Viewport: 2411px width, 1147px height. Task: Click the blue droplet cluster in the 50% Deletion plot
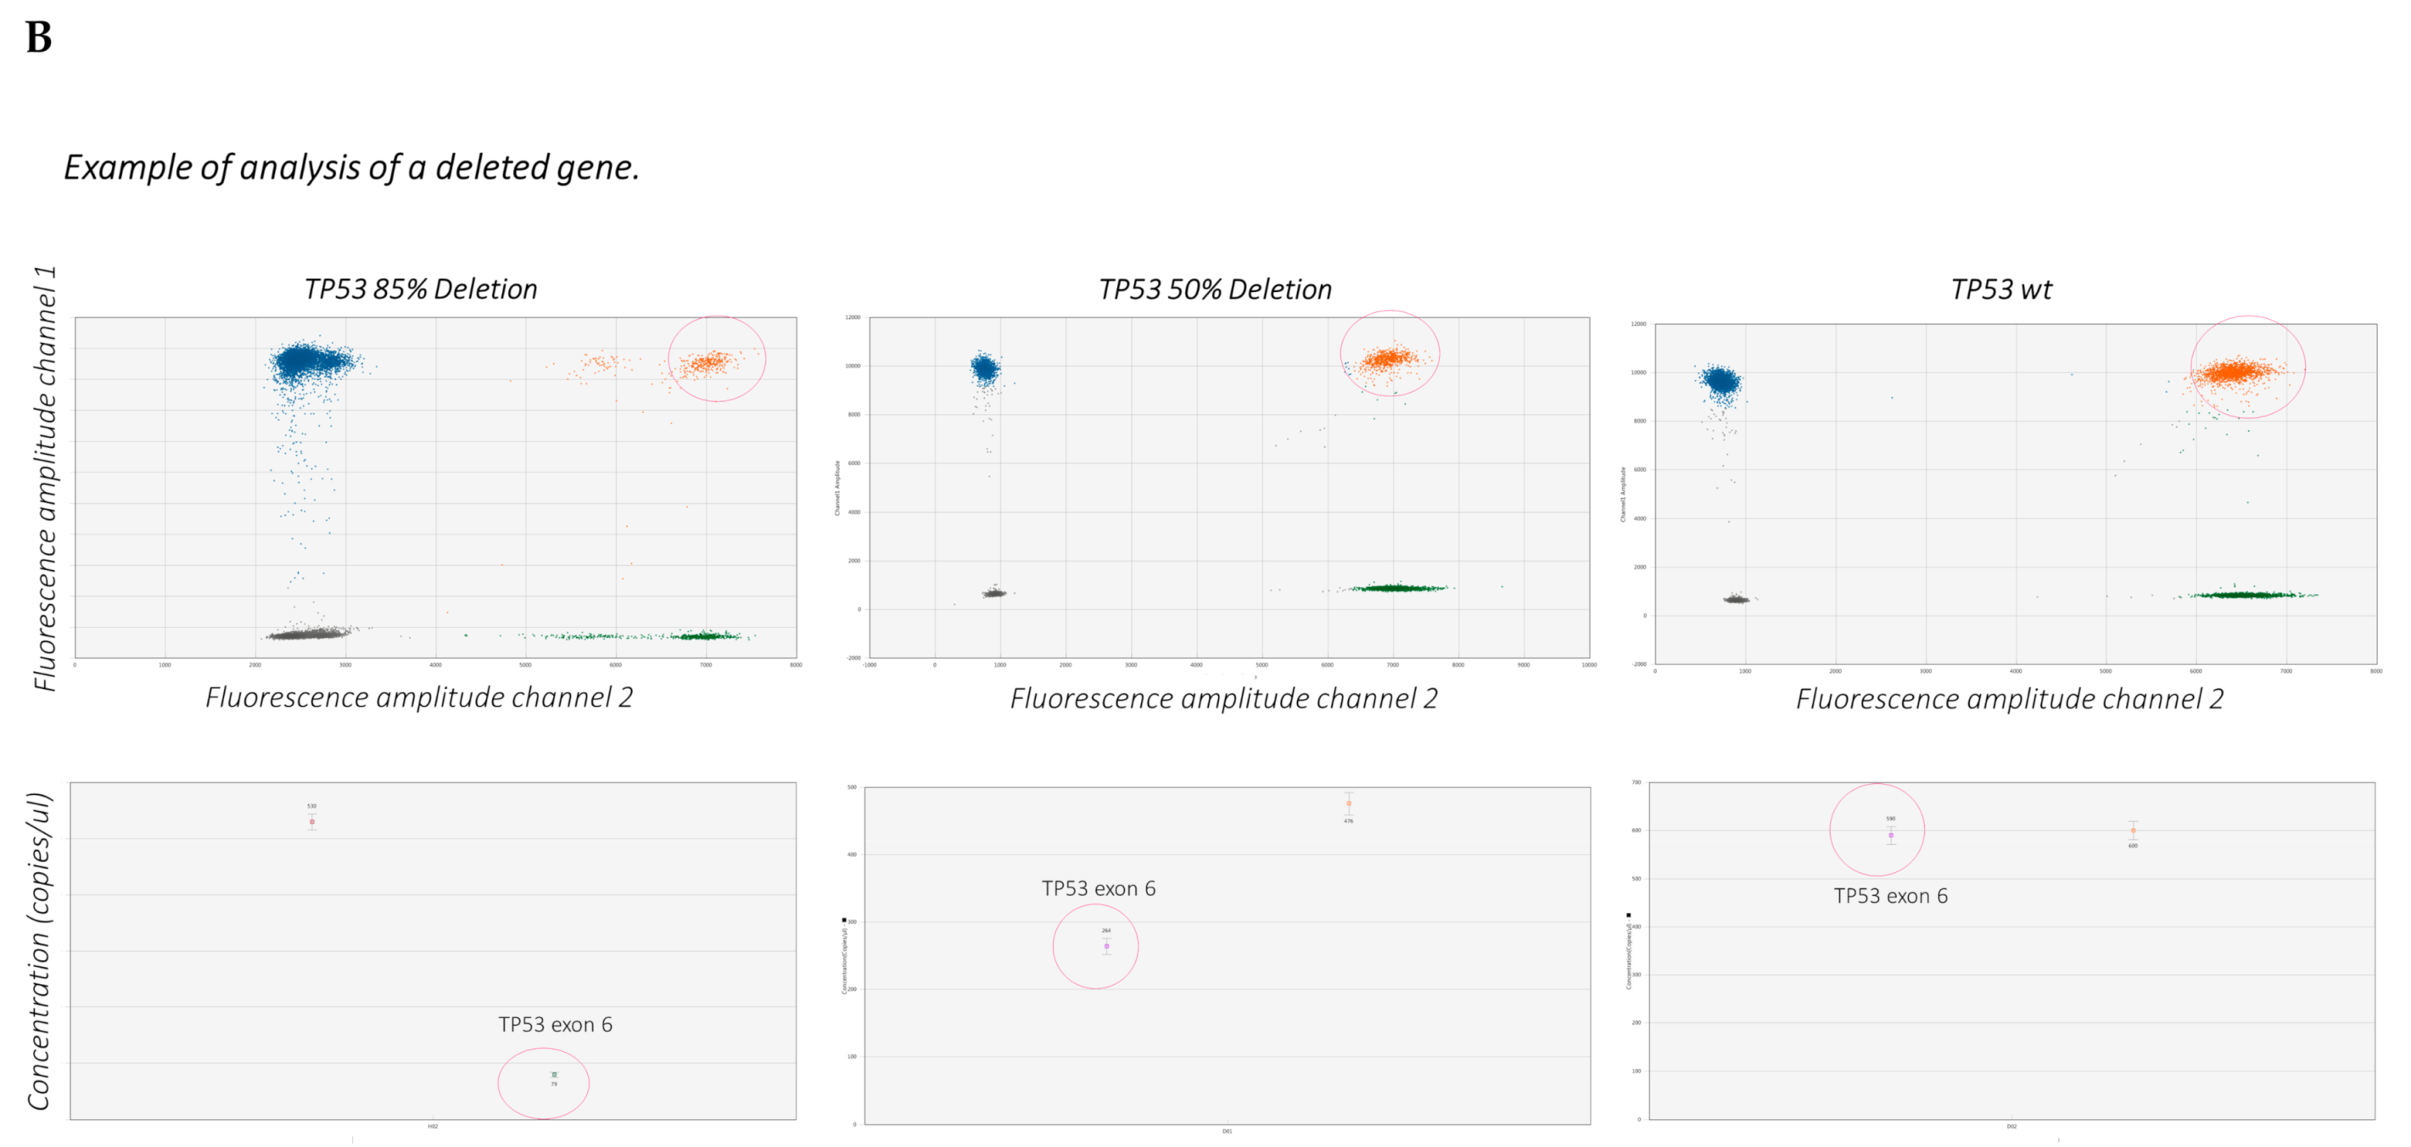point(984,368)
